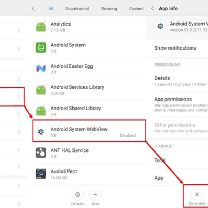Tap the 'Android System' app name
208x208 pixels.
coord(68,45)
